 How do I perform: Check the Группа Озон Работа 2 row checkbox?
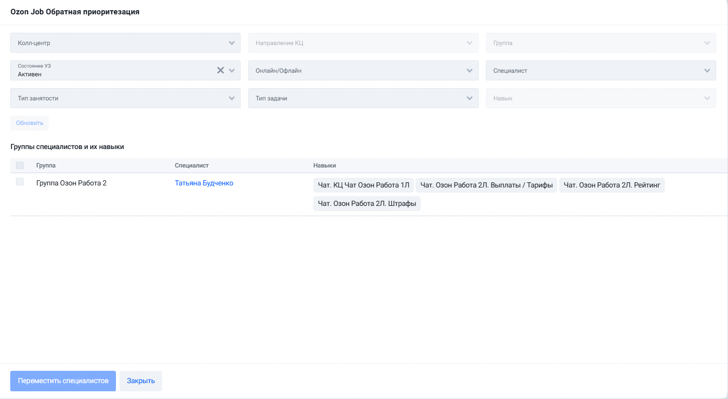tap(20, 182)
